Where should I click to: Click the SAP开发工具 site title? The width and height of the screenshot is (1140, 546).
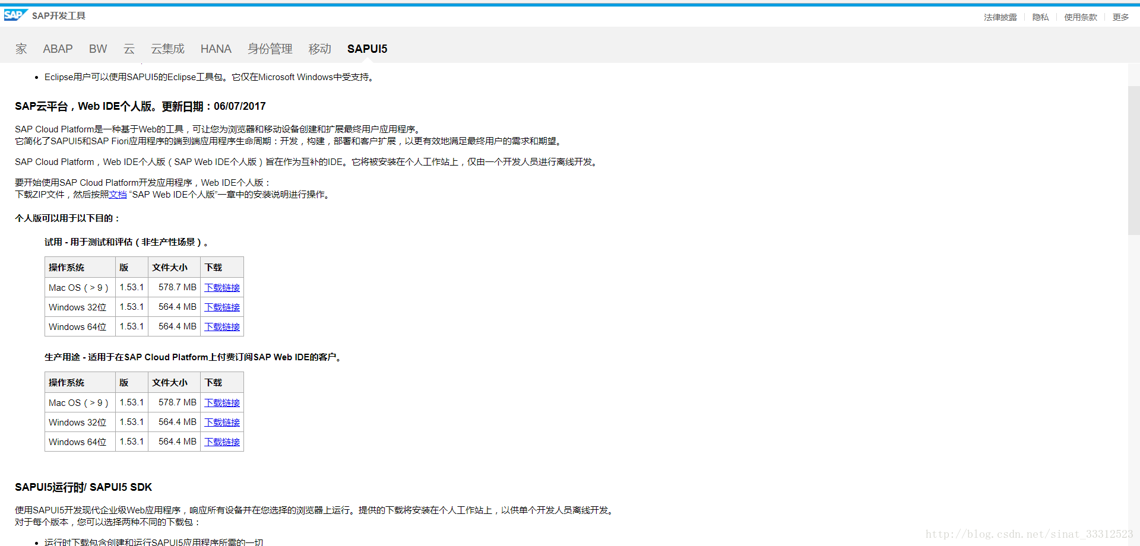pyautogui.click(x=59, y=15)
